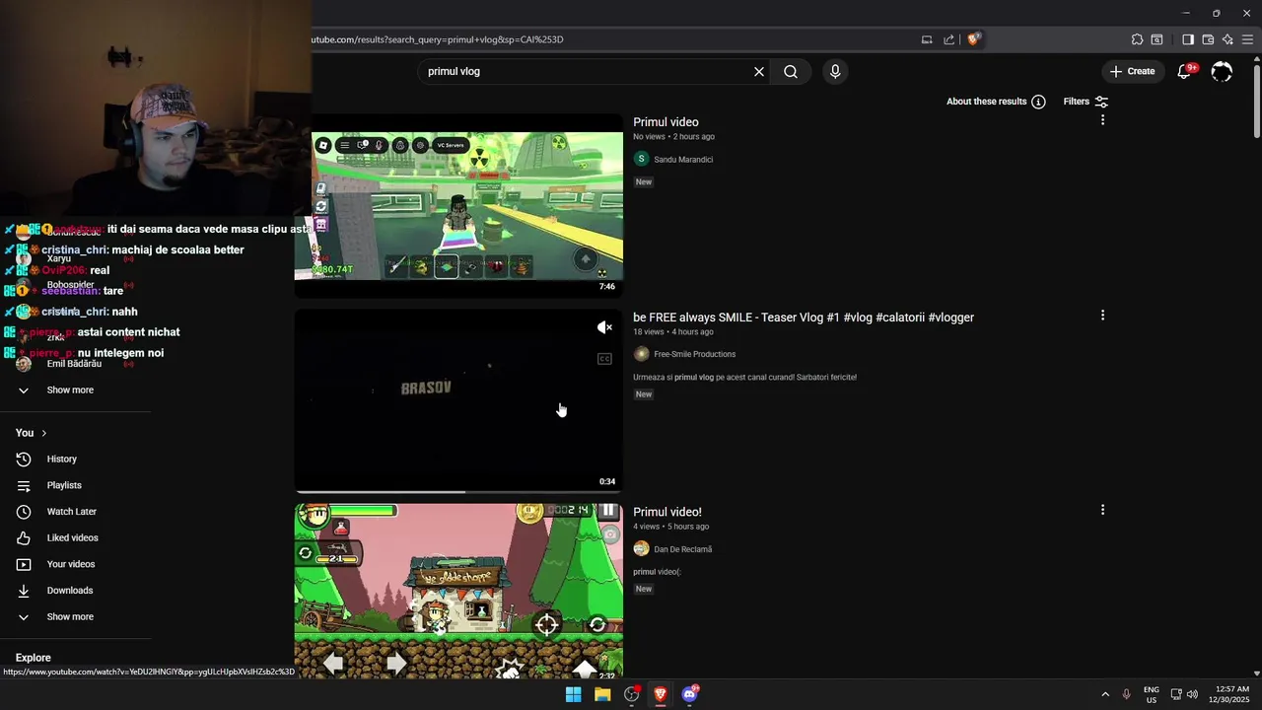This screenshot has width=1262, height=710.
Task: Open Emil Bădărău subscription channel
Action: click(x=74, y=364)
